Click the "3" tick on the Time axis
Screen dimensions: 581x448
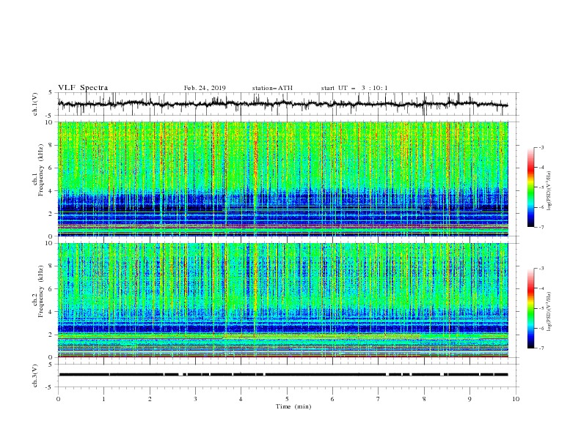(195, 399)
